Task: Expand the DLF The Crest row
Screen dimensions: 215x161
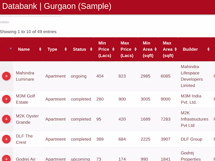Action: [6, 139]
